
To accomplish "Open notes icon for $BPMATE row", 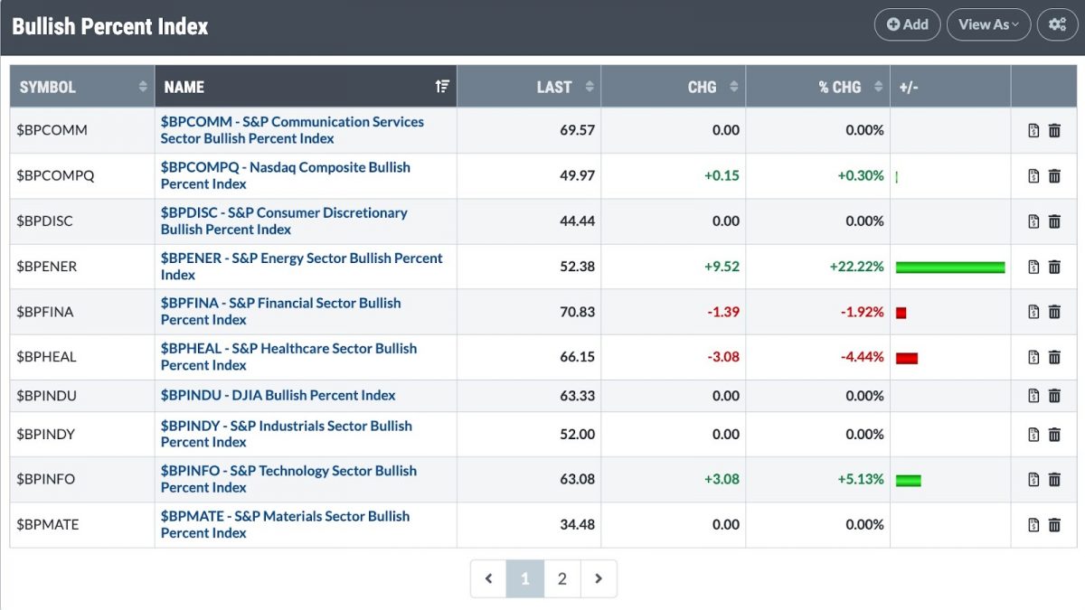I will coord(1033,525).
